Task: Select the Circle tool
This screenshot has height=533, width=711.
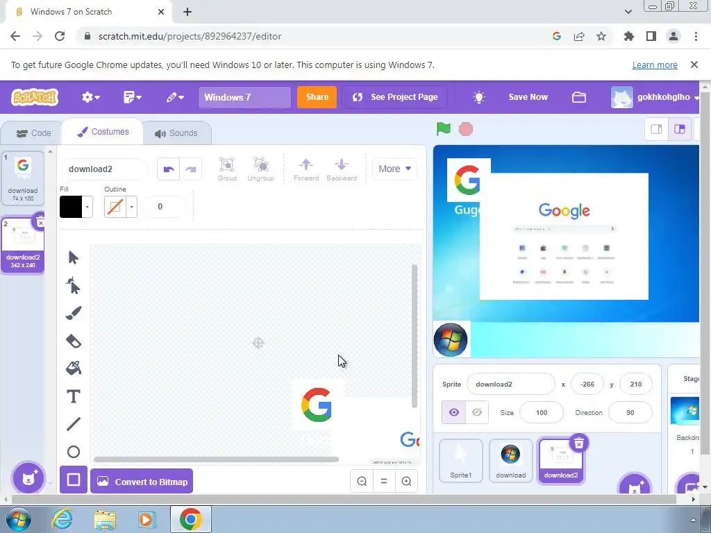Action: point(74,452)
